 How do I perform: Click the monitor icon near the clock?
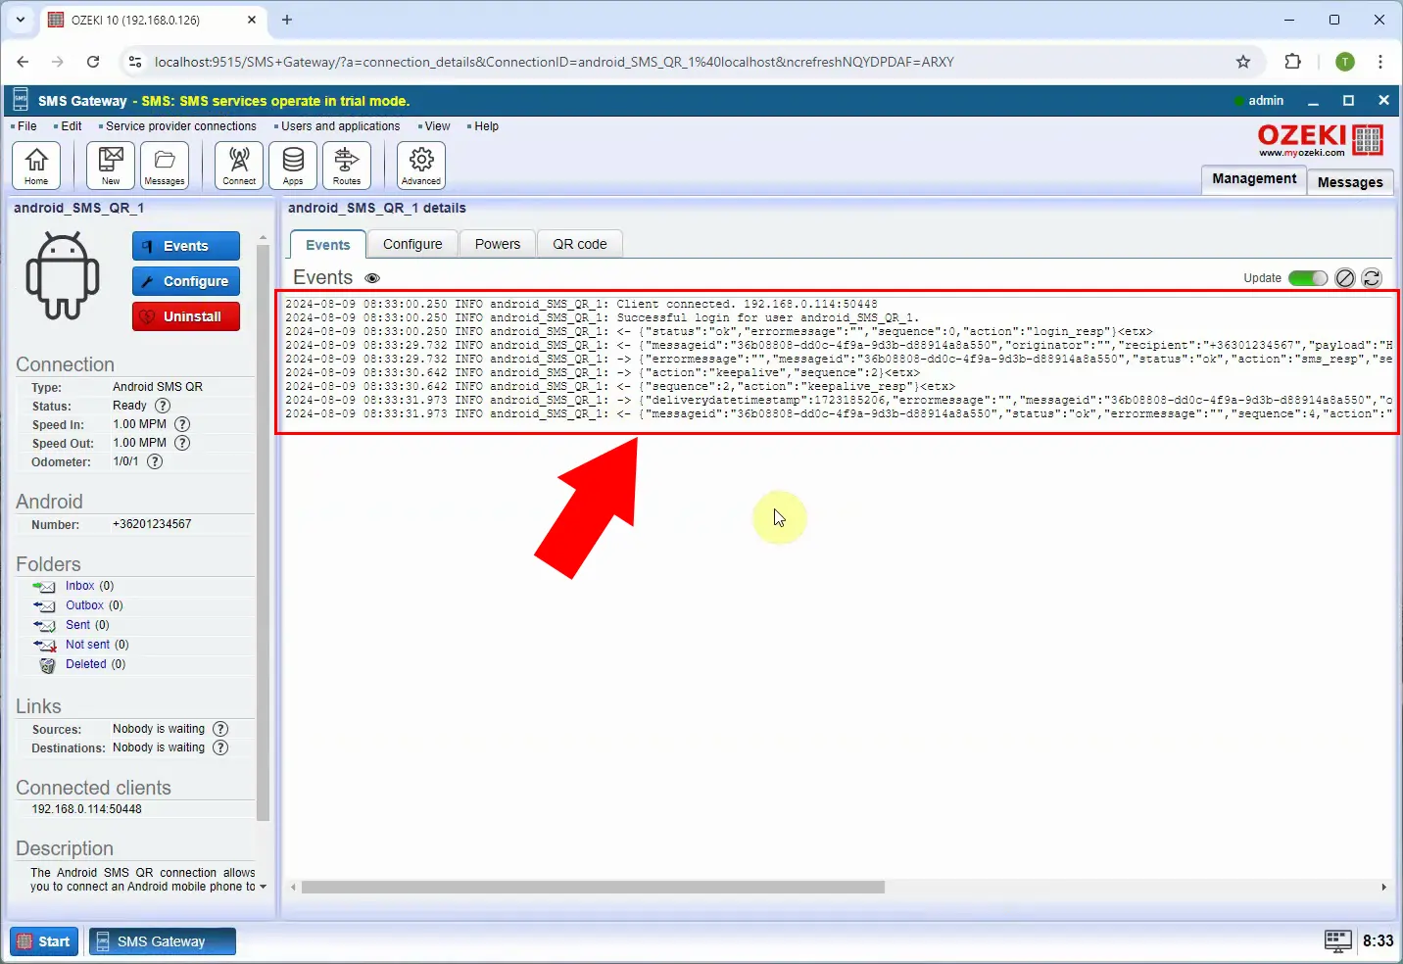click(1337, 941)
